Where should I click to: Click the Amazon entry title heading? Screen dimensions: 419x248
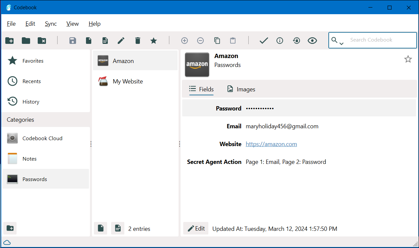[x=226, y=56]
